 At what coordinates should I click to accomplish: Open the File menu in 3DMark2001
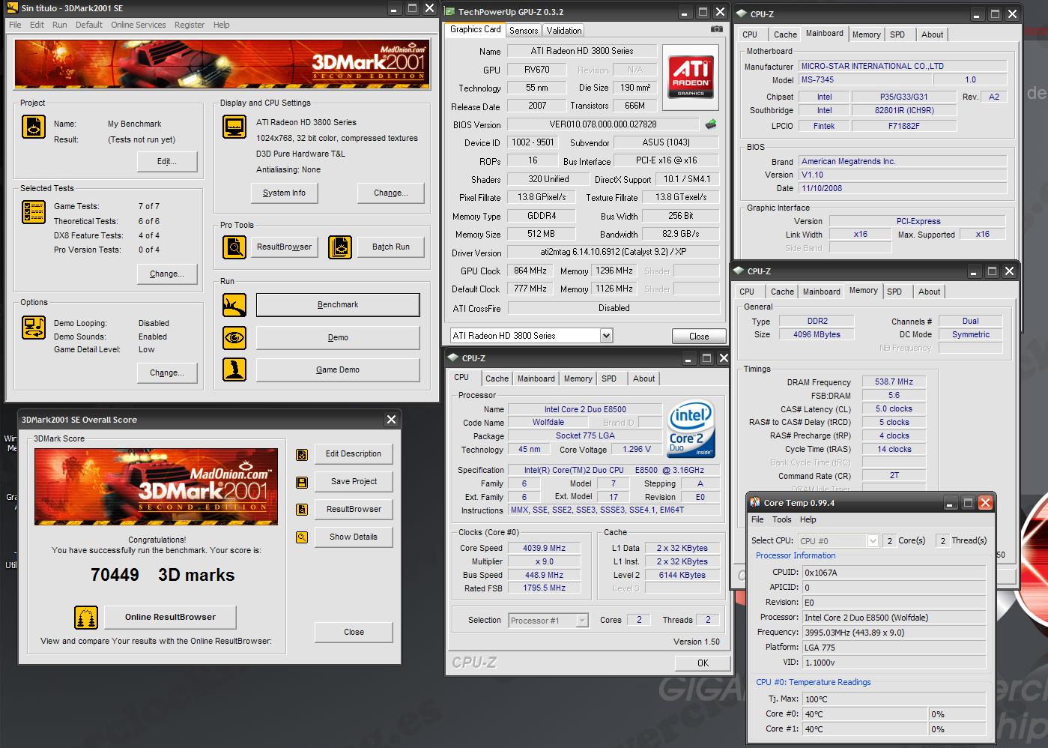(x=15, y=25)
